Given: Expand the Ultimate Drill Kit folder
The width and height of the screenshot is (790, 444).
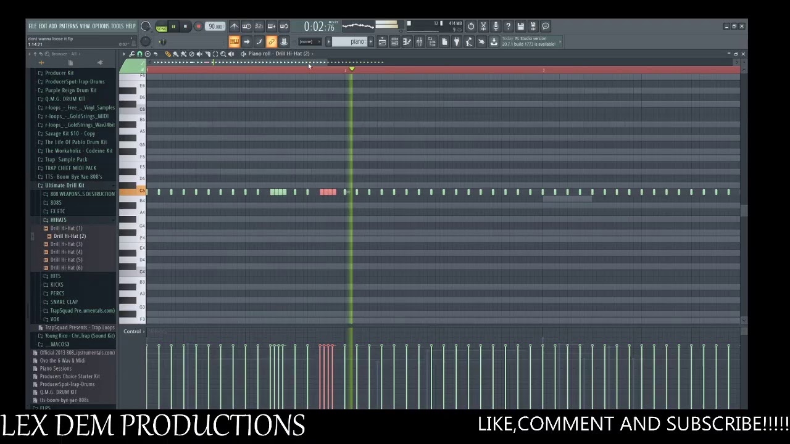Looking at the screenshot, I should [x=64, y=185].
